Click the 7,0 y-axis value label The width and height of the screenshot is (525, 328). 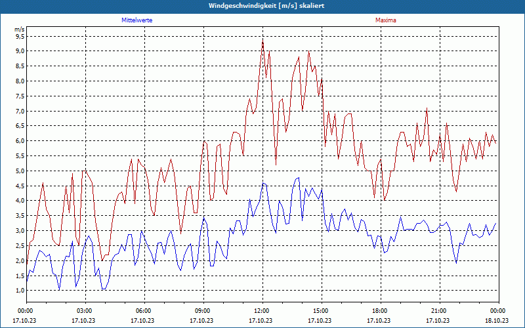[x=20, y=111]
